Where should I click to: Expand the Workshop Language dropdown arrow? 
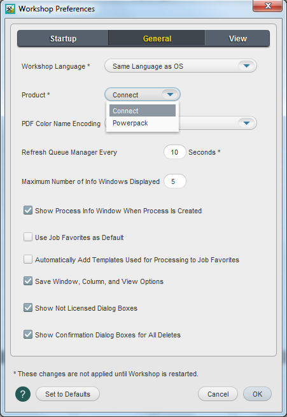coord(247,66)
